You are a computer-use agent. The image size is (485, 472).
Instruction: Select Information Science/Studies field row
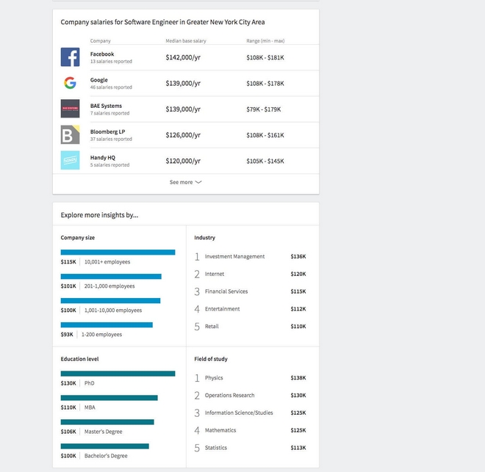[239, 413]
